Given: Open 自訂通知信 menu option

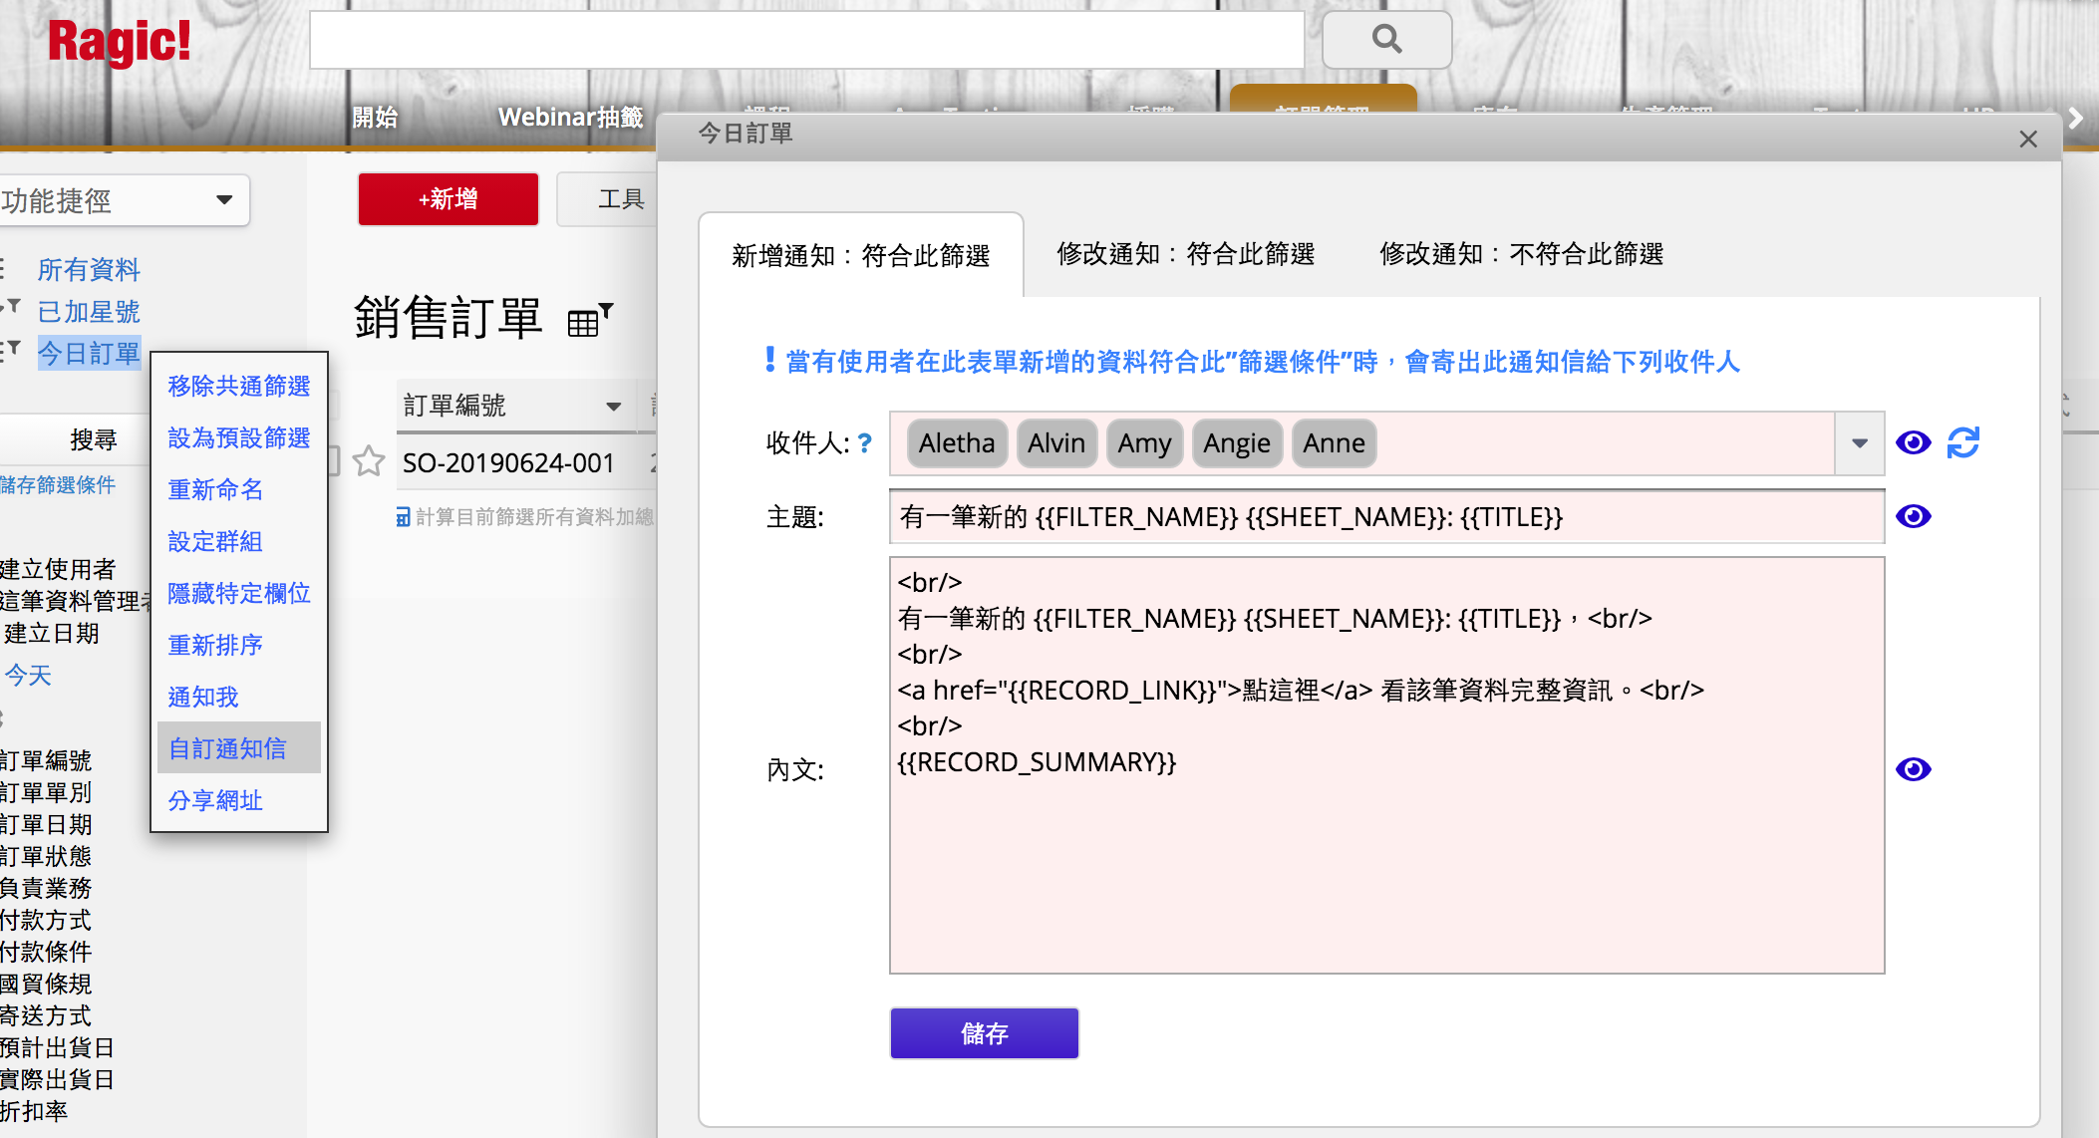Looking at the screenshot, I should [x=239, y=748].
